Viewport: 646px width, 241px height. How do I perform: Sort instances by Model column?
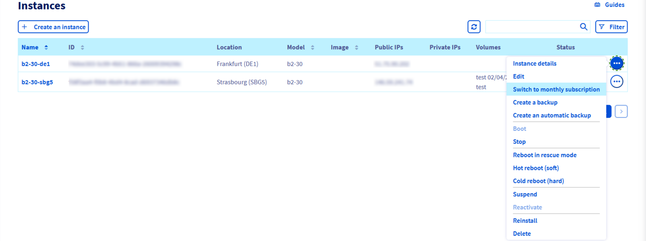pos(312,47)
